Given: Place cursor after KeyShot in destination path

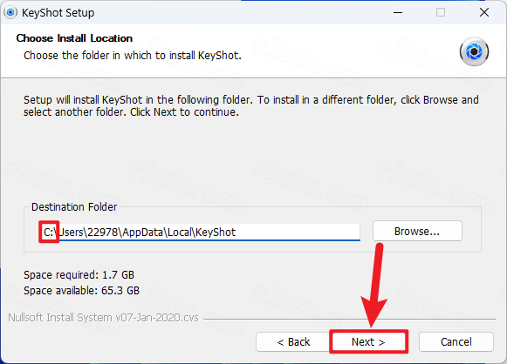Looking at the screenshot, I should pyautogui.click(x=236, y=232).
